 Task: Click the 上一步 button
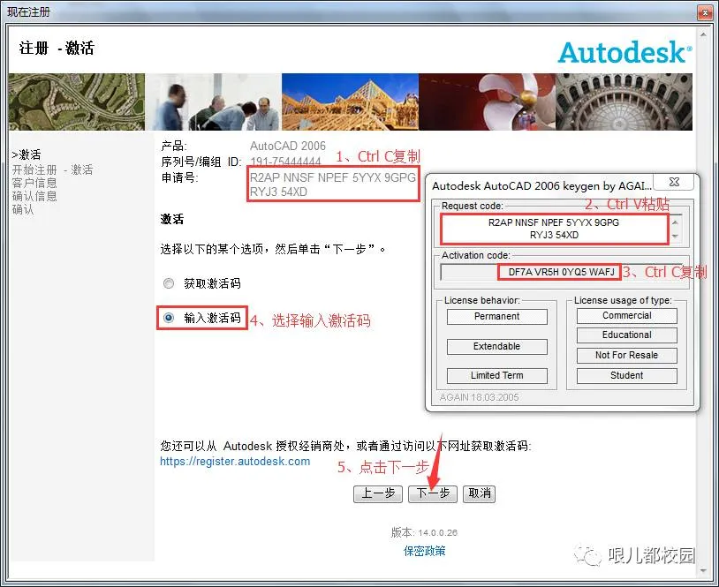(378, 493)
